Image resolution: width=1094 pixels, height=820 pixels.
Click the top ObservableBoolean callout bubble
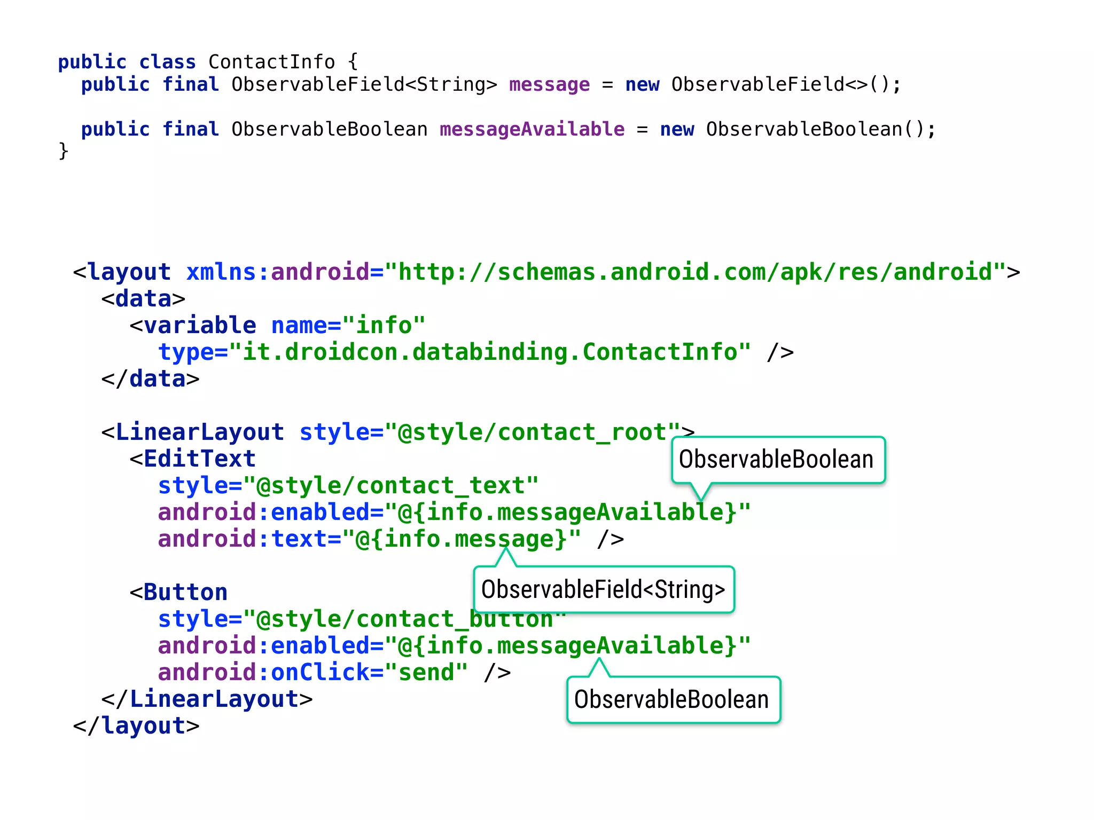[x=778, y=460]
